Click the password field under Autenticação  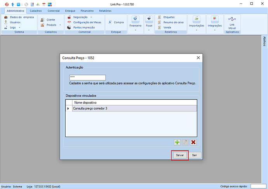(x=87, y=78)
